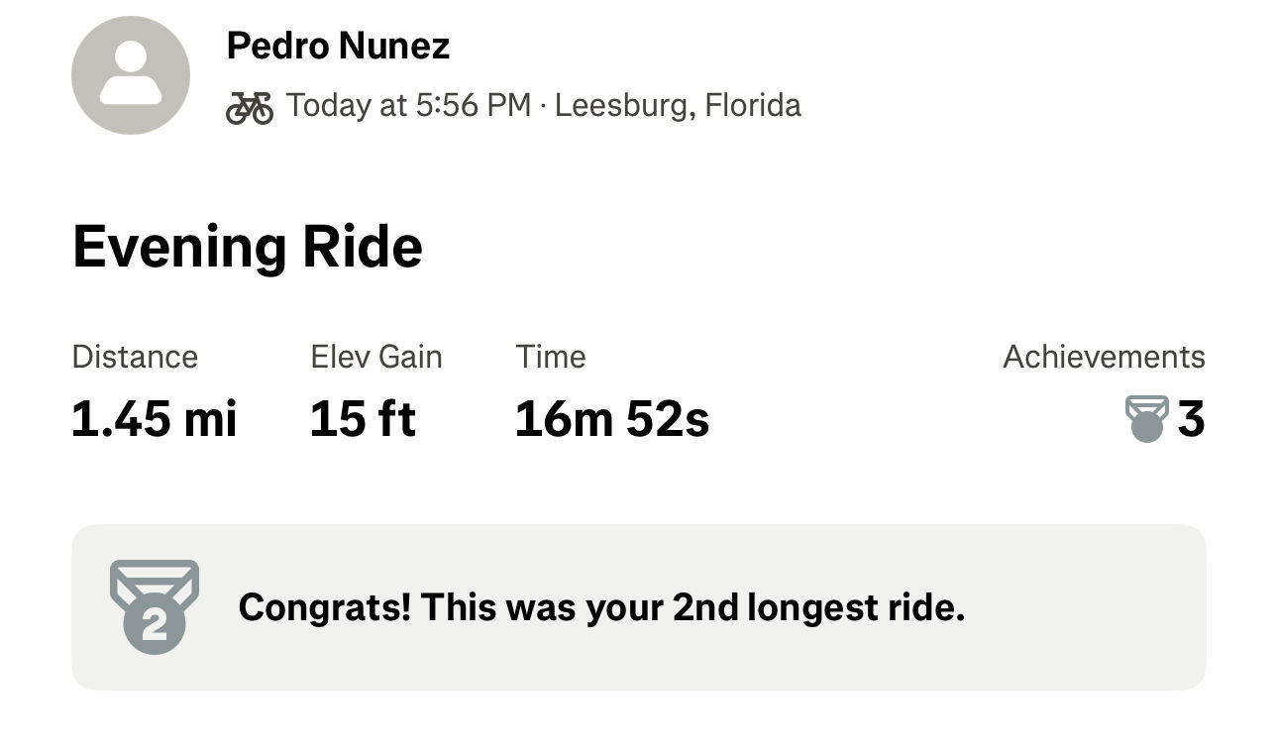Click the achievements medal icon
The image size is (1278, 752).
point(1147,419)
